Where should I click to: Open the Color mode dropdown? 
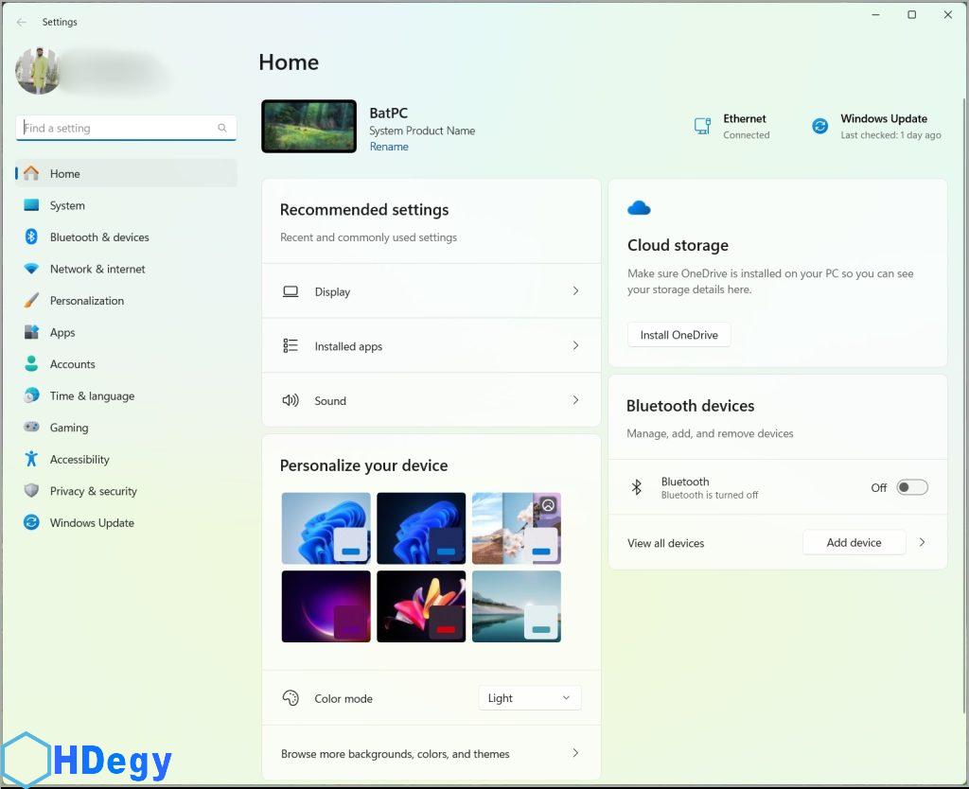tap(529, 698)
